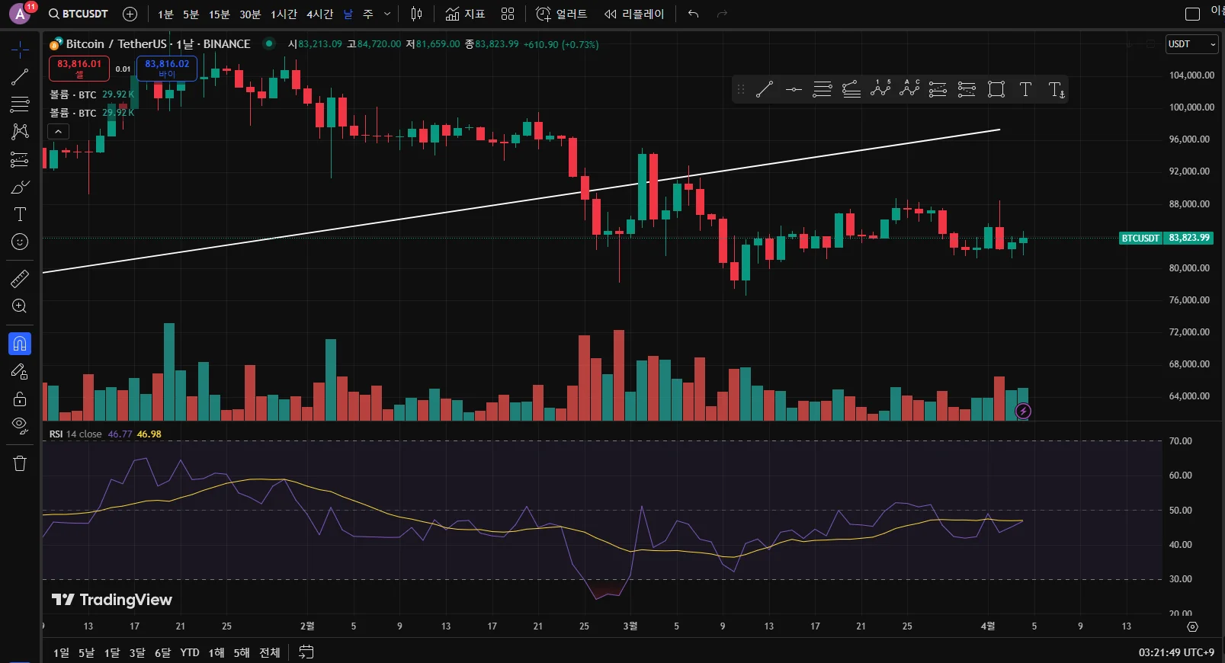
Task: Select the text tool in left sidebar
Action: pos(20,215)
